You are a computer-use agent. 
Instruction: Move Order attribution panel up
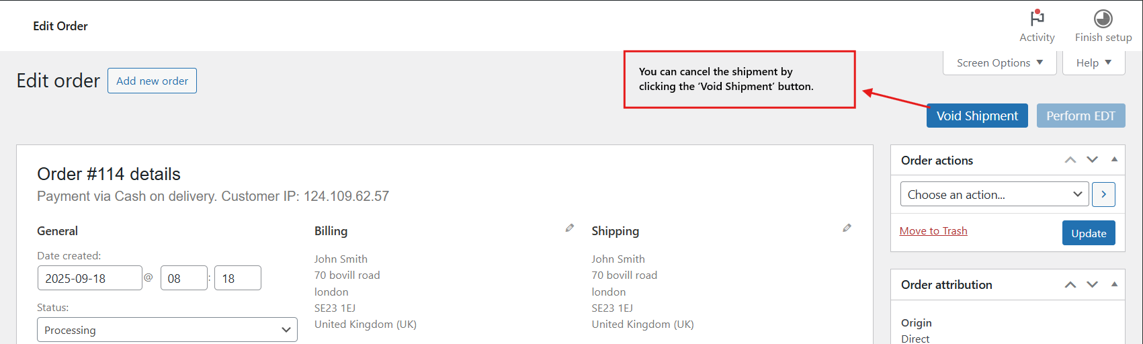(x=1070, y=284)
